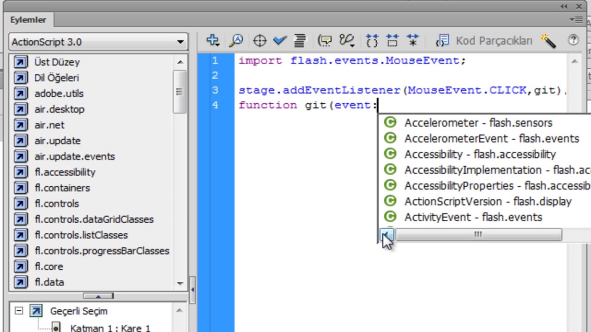Choose ActionScriptVersion - flash.display hint
The height and width of the screenshot is (332, 591).
(x=488, y=202)
